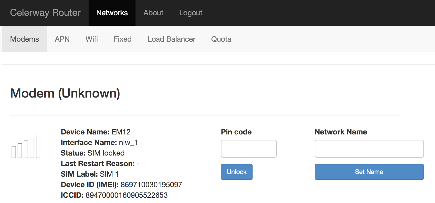Click the Celerway Router brand link
Viewport: 435px width, 203px height.
point(45,13)
